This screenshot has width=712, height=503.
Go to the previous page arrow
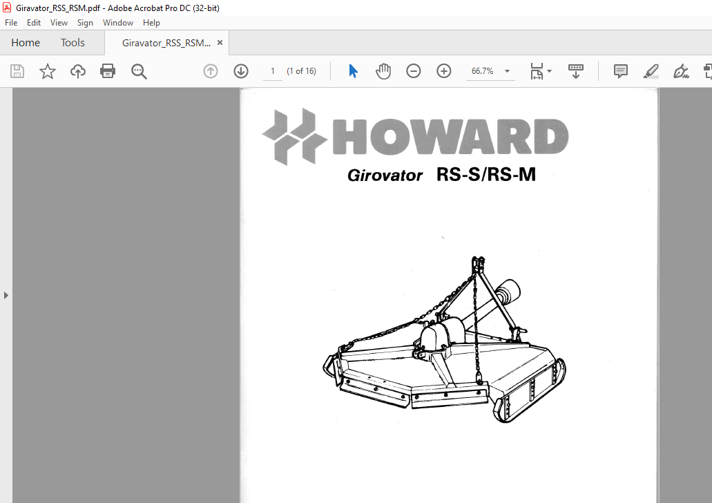(210, 71)
